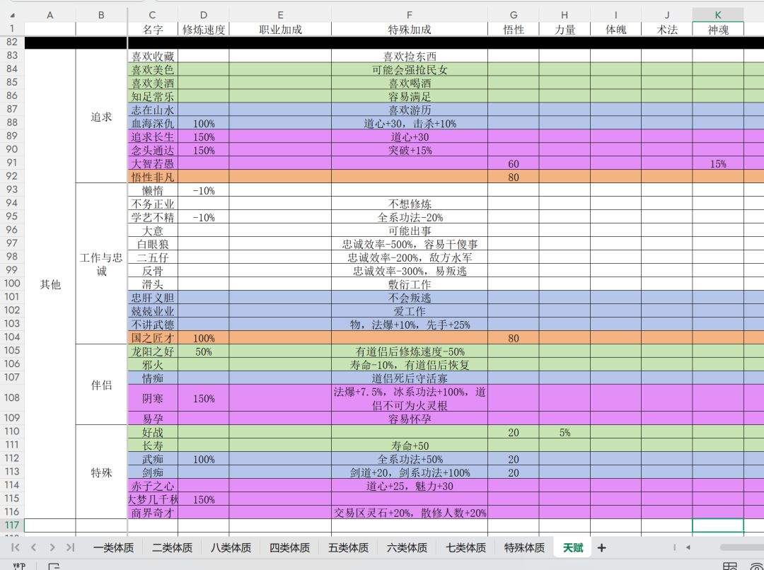Click the select-all corner triangle
764x570 pixels.
[12, 16]
